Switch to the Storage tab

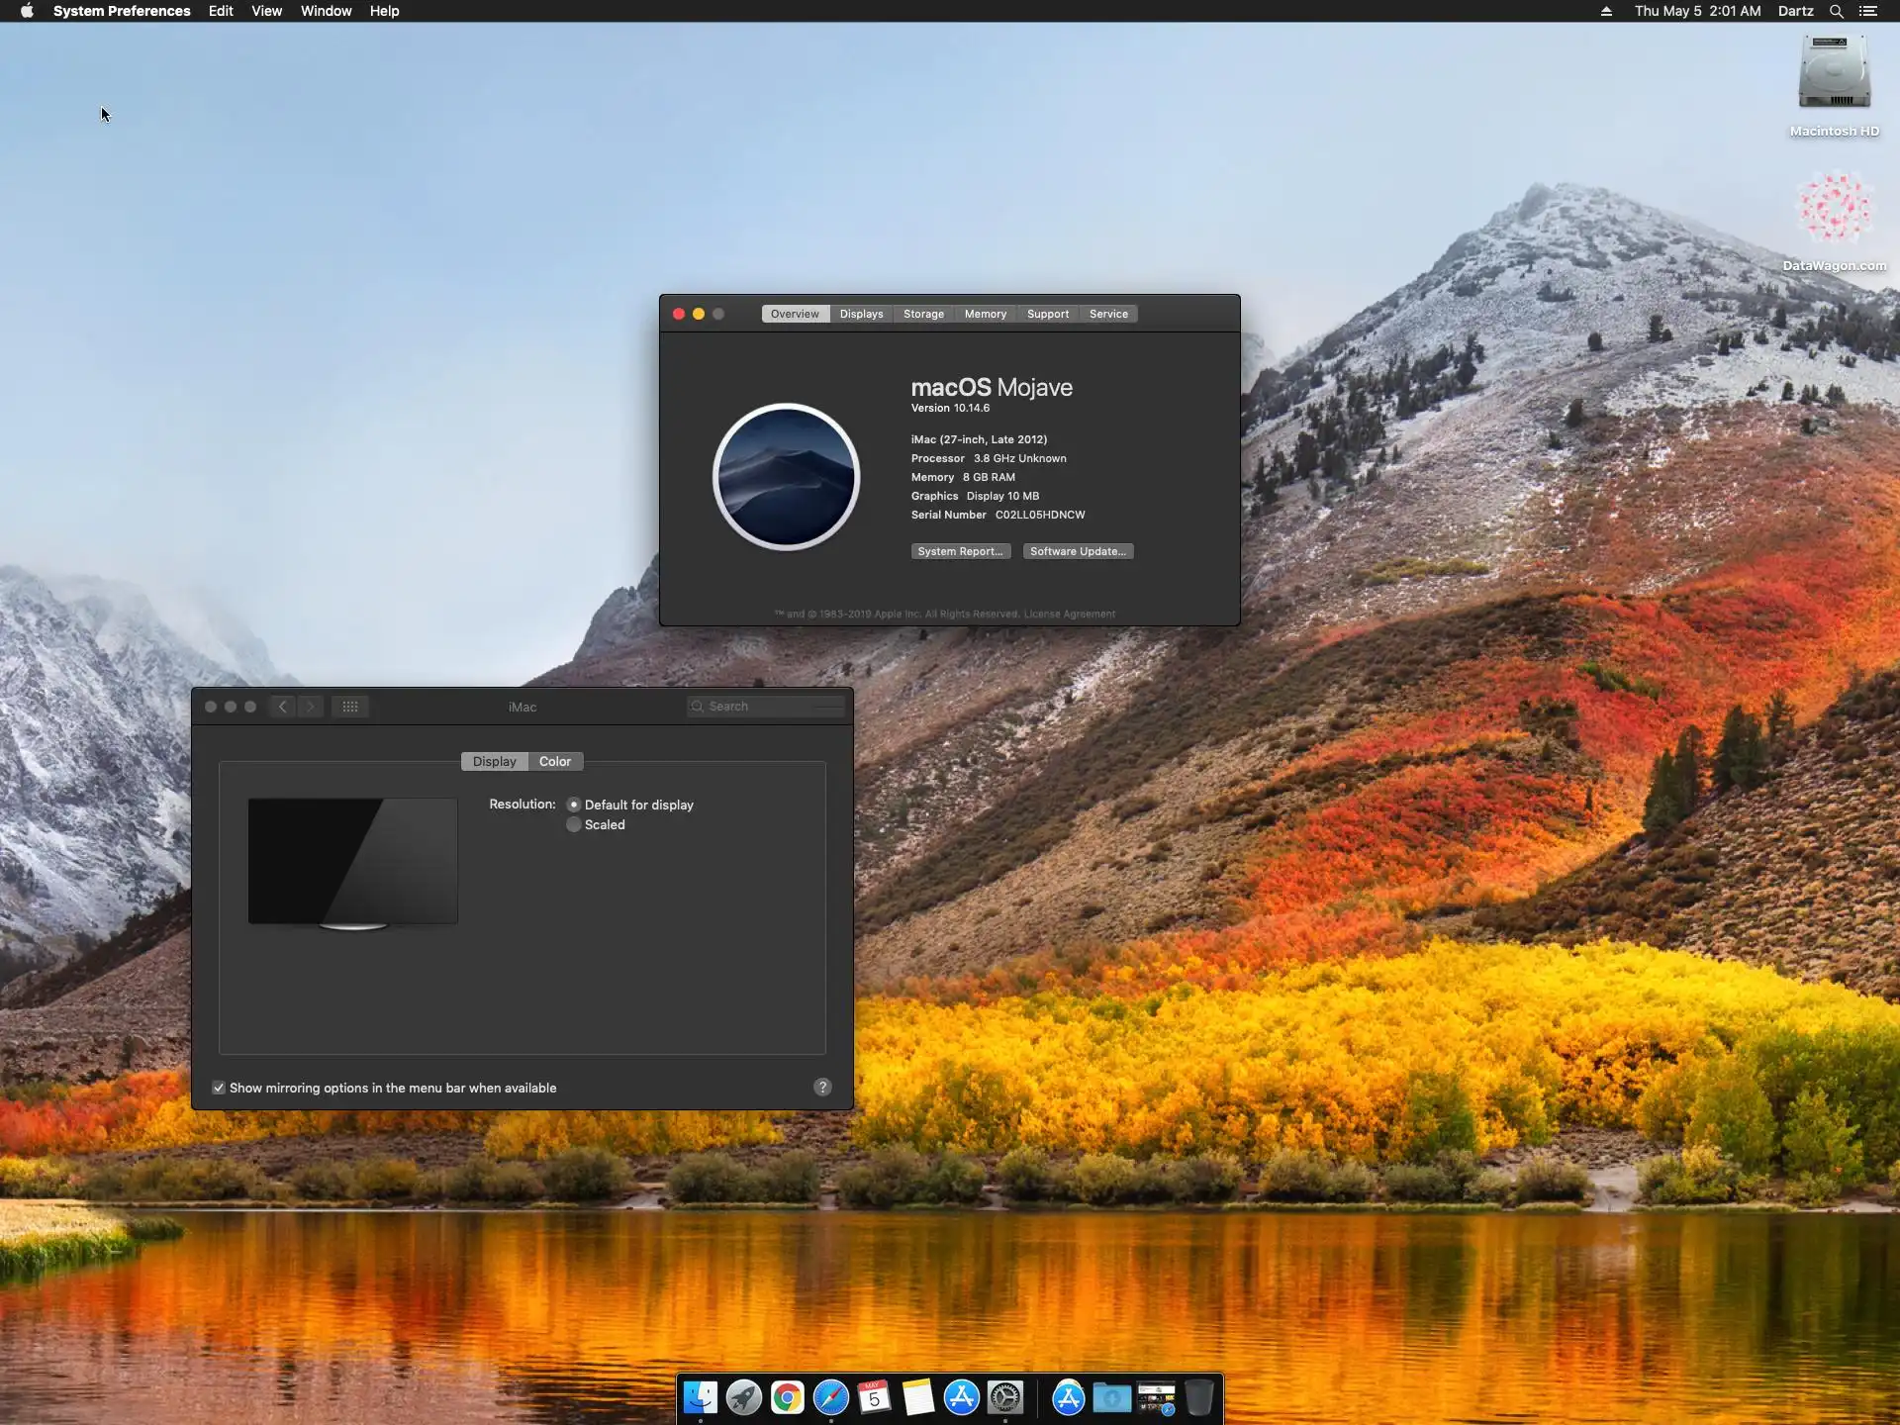tap(923, 314)
